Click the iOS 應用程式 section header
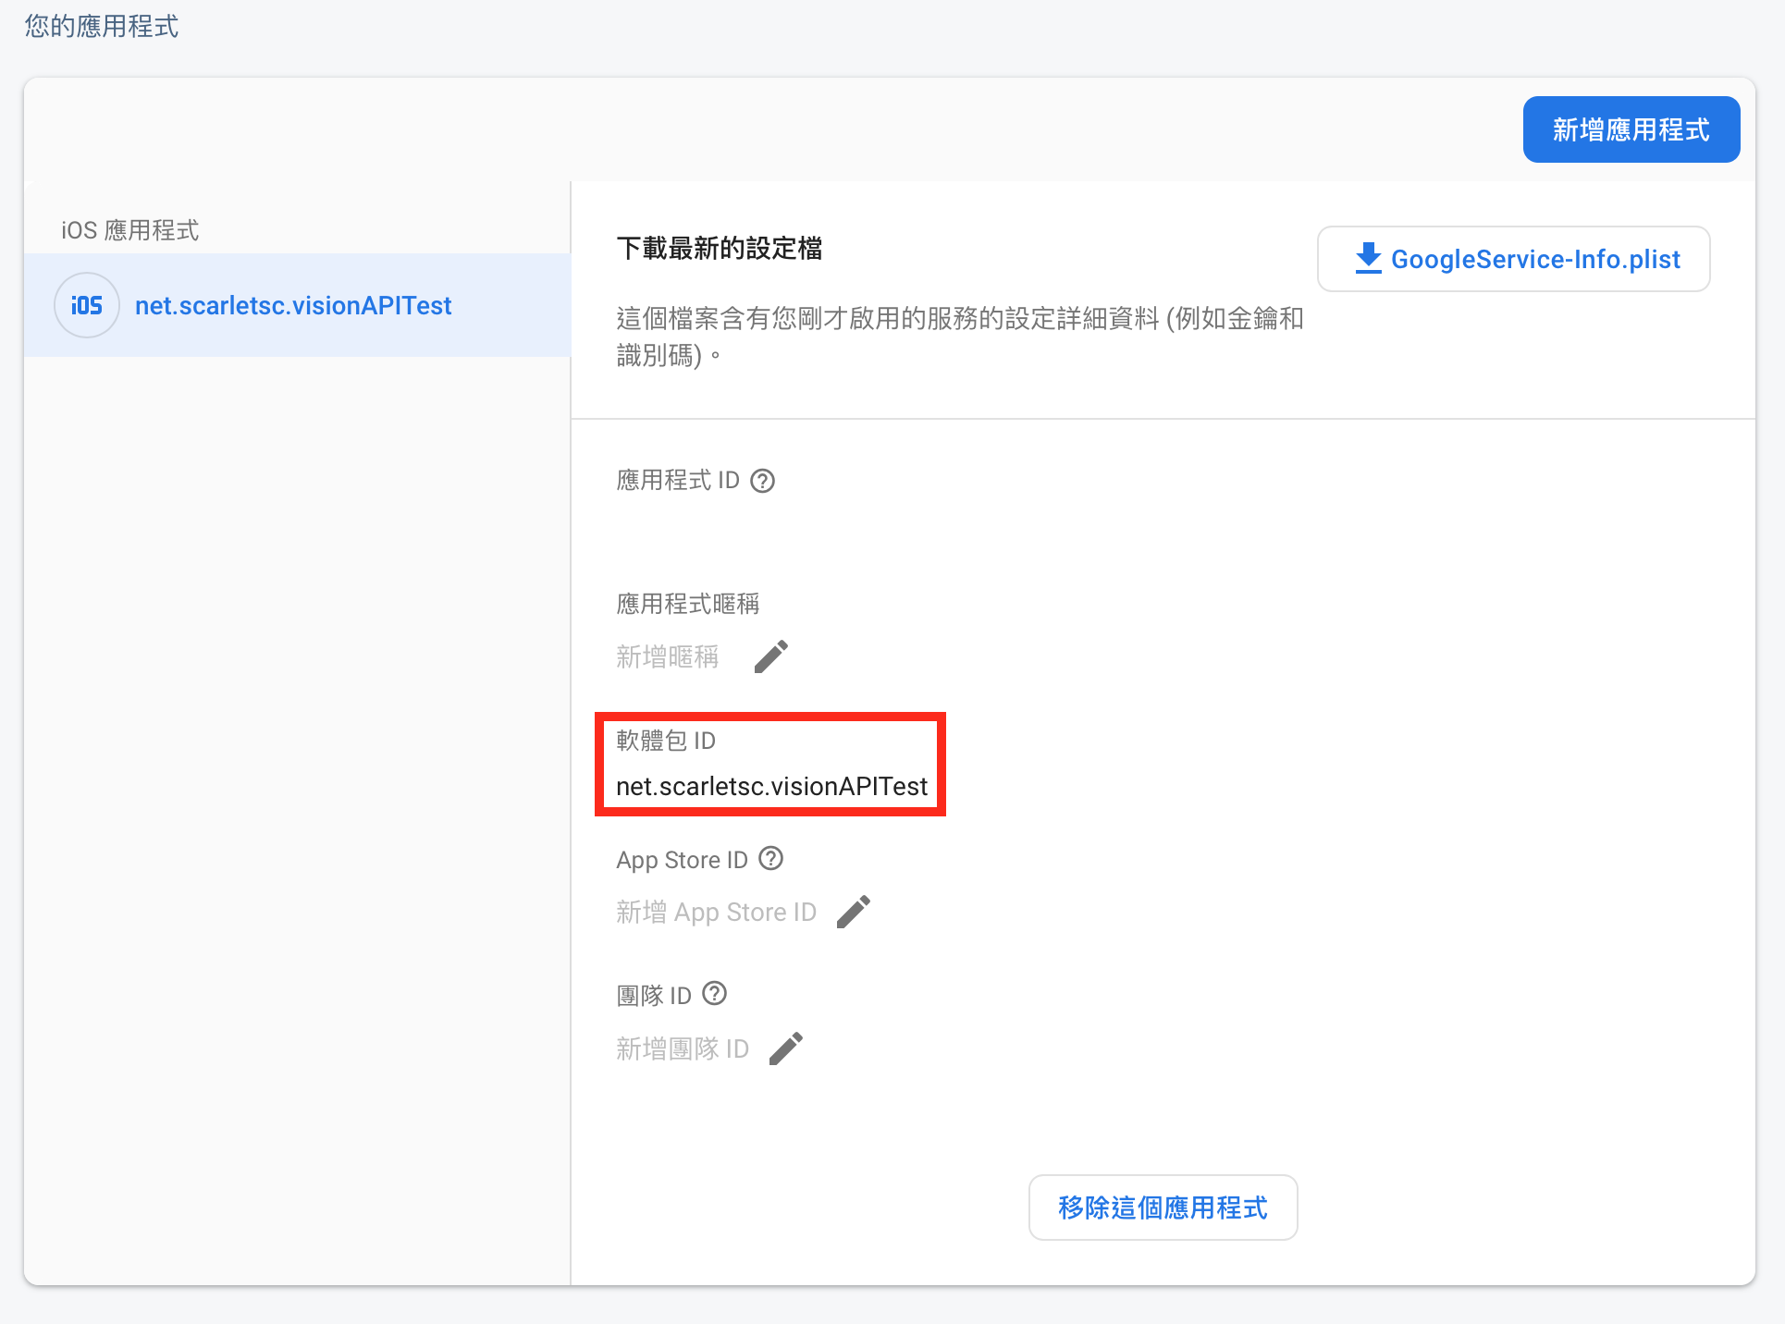The height and width of the screenshot is (1324, 1785). [x=129, y=230]
